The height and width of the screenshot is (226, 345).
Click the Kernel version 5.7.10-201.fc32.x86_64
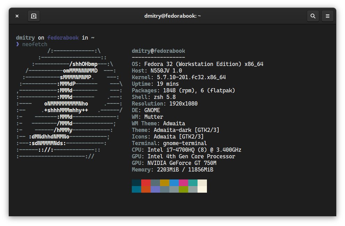(x=191, y=77)
